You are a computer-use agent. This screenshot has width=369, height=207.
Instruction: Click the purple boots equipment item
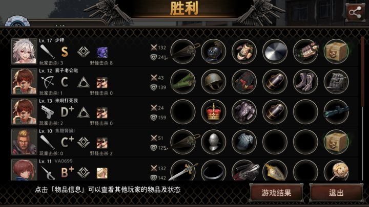305,82
